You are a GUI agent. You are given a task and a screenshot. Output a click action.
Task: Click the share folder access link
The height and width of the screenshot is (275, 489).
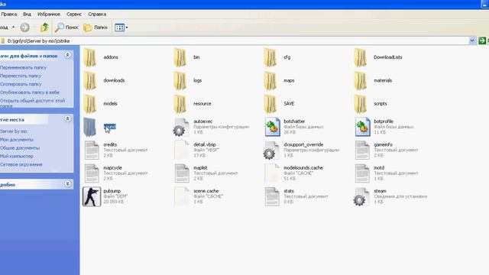[32, 103]
